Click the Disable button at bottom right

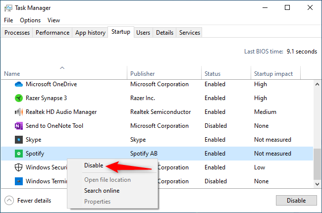point(296,201)
